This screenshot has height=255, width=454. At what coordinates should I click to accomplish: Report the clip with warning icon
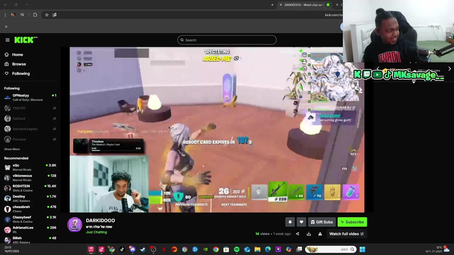coord(320,234)
